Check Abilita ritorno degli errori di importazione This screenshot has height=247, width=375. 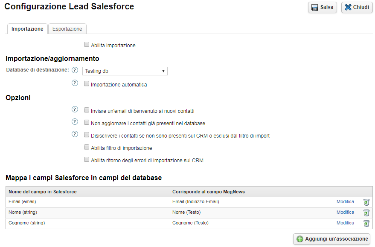87,160
